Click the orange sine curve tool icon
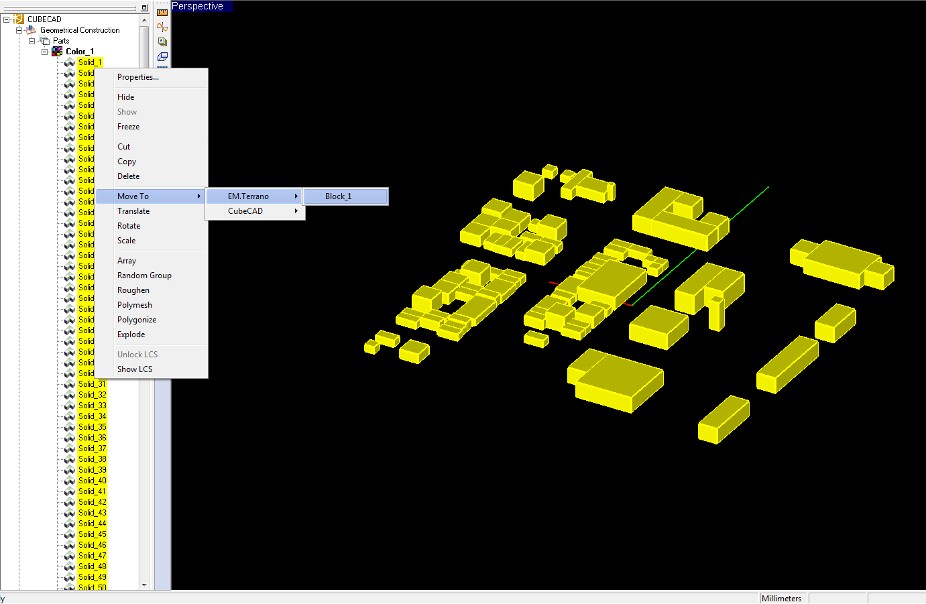The width and height of the screenshot is (926, 604). coord(162,27)
